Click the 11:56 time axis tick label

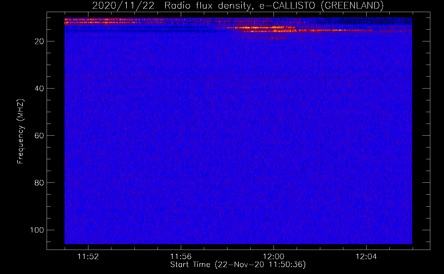click(x=181, y=257)
